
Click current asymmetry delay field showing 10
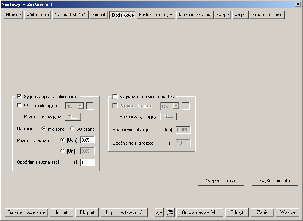point(183,143)
